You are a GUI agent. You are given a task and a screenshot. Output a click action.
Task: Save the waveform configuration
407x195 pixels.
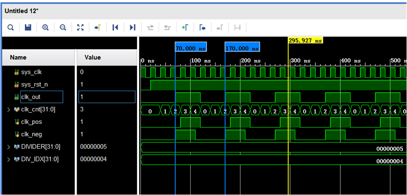click(x=28, y=27)
